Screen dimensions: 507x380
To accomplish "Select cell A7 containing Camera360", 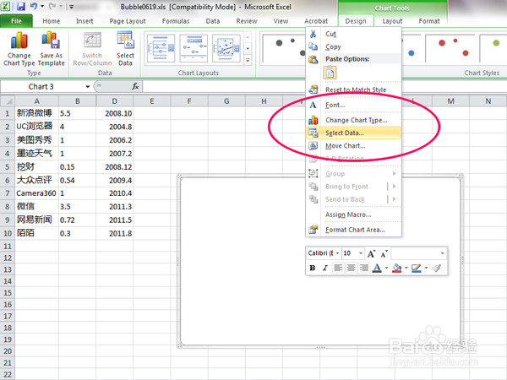I will pyautogui.click(x=36, y=193).
